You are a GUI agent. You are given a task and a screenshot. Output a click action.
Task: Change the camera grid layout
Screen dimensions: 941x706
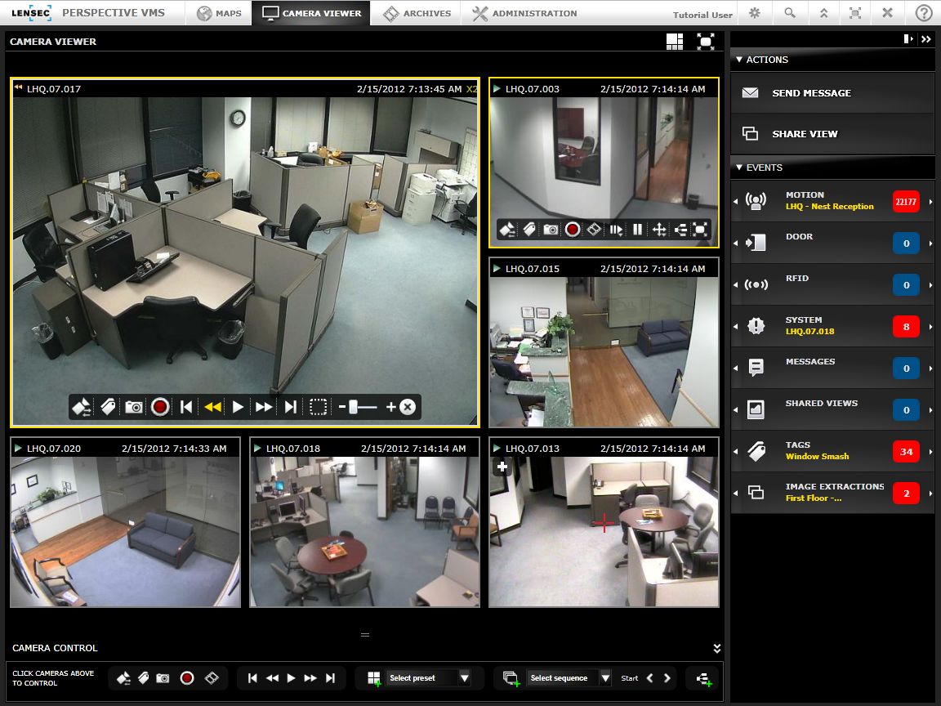click(675, 42)
